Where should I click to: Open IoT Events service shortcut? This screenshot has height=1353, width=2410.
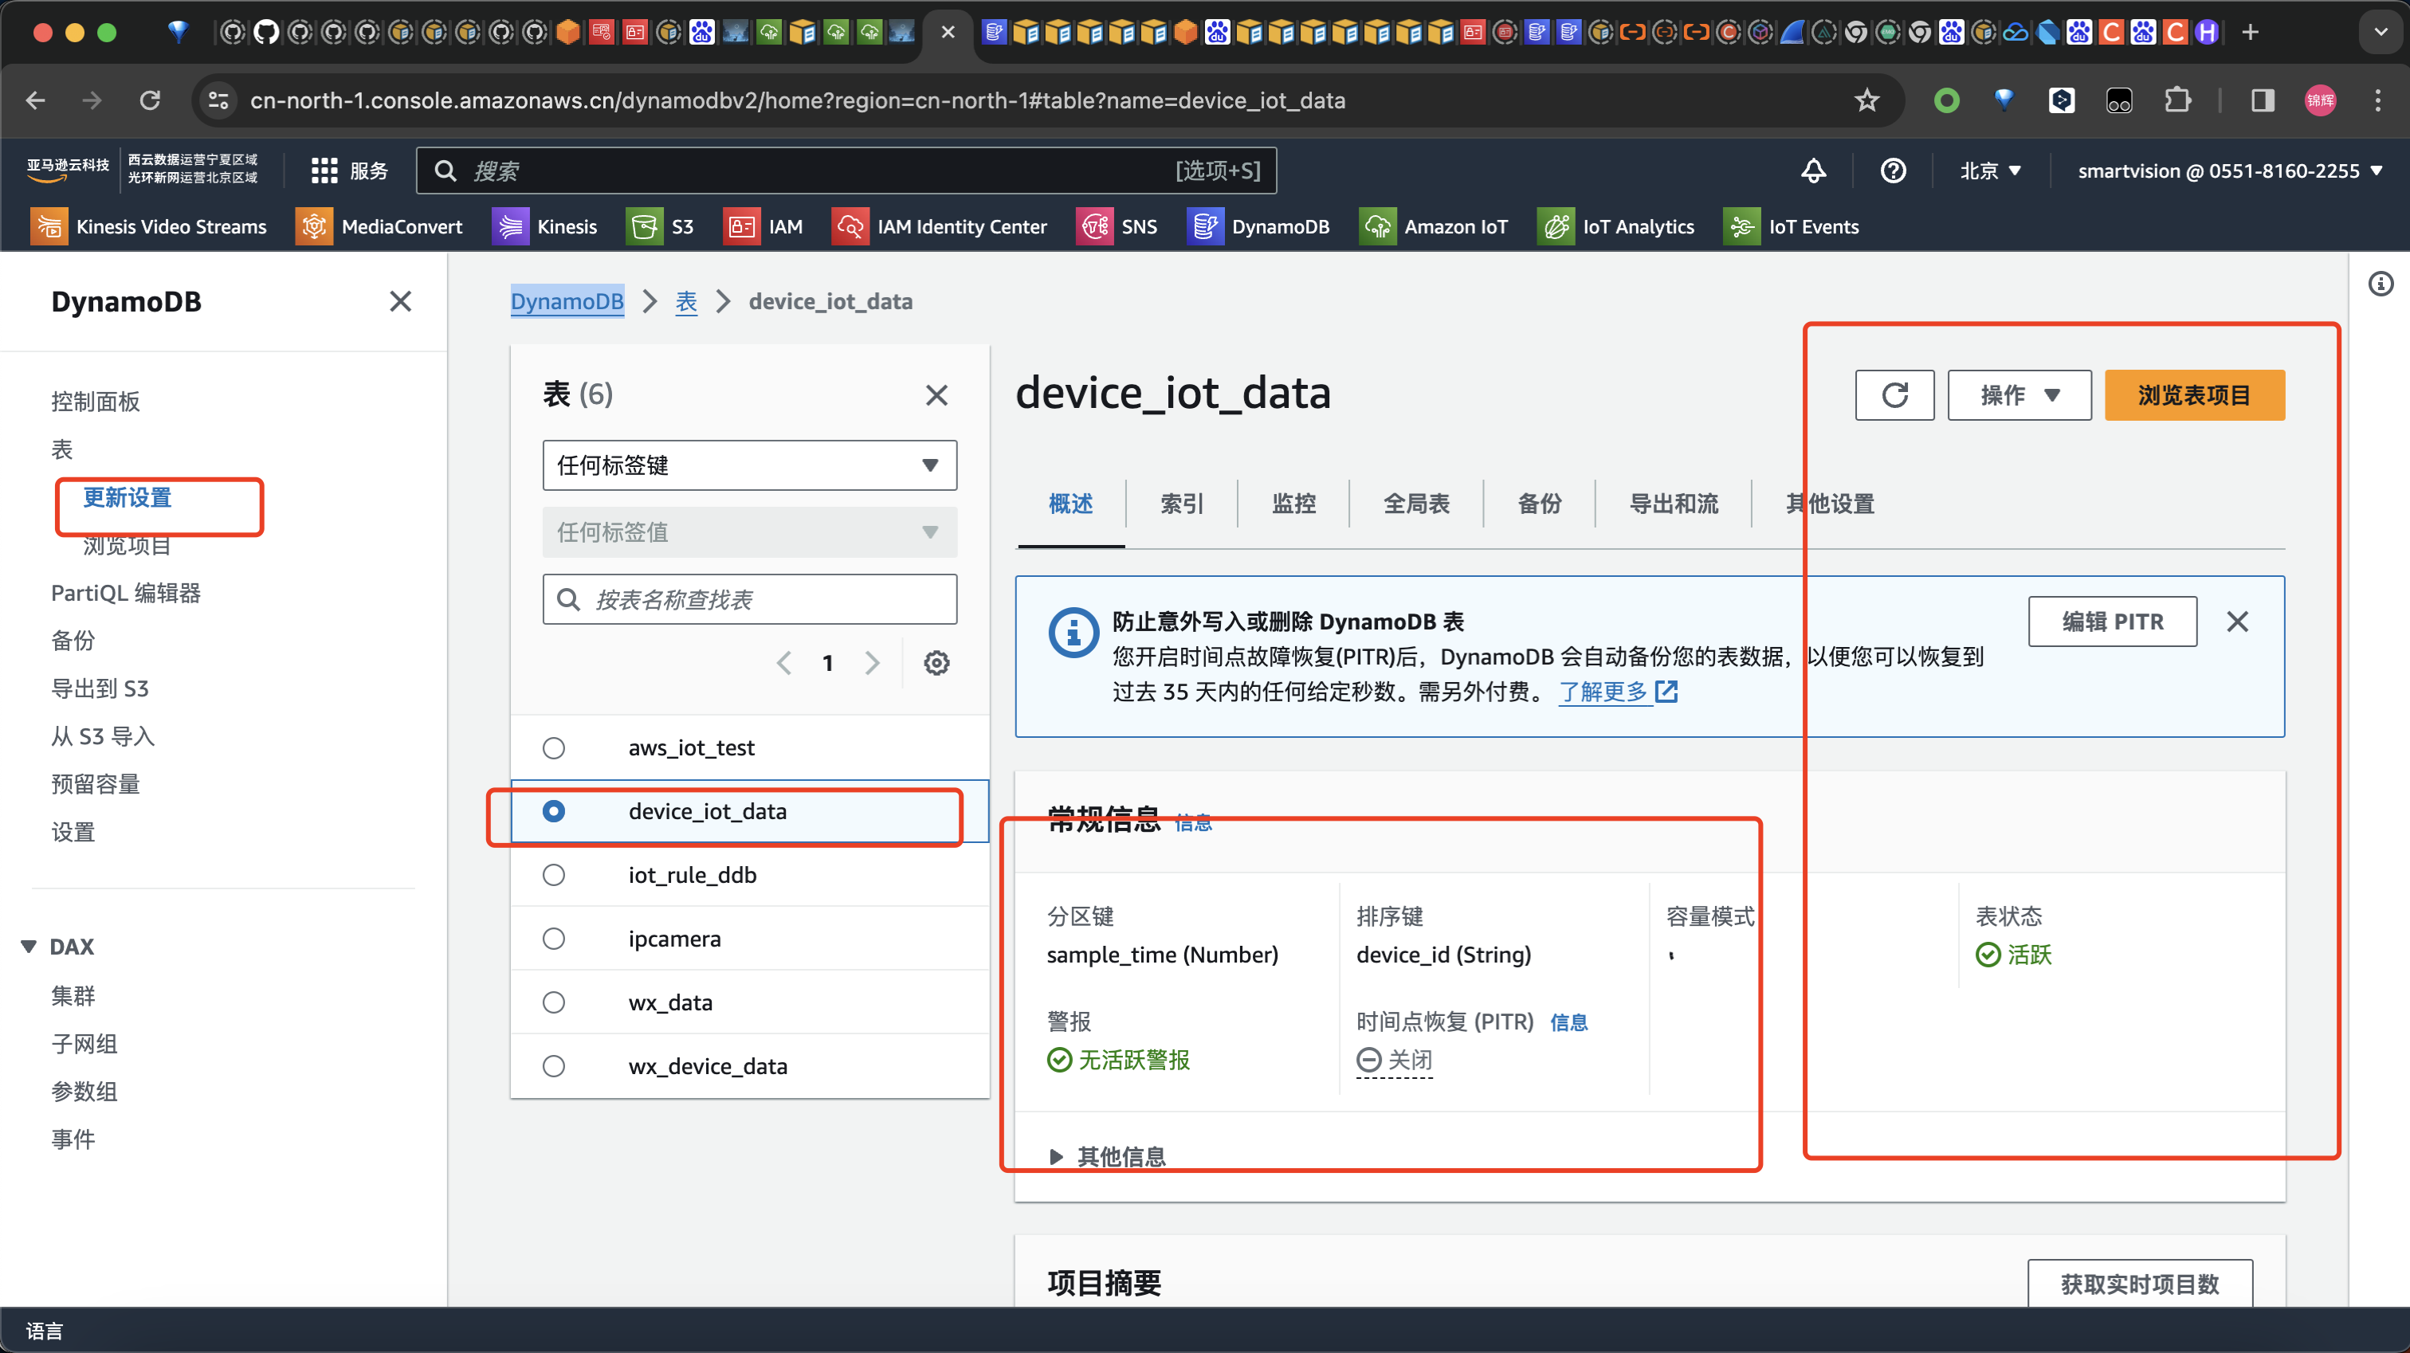1791,226
